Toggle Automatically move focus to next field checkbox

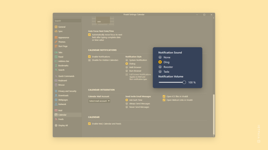click(90, 35)
